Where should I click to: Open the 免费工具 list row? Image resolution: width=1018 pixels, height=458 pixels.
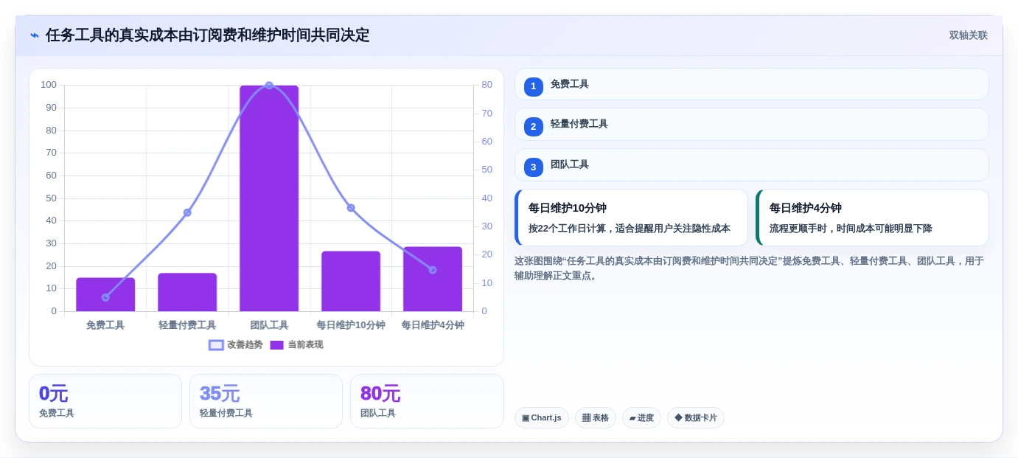(751, 84)
